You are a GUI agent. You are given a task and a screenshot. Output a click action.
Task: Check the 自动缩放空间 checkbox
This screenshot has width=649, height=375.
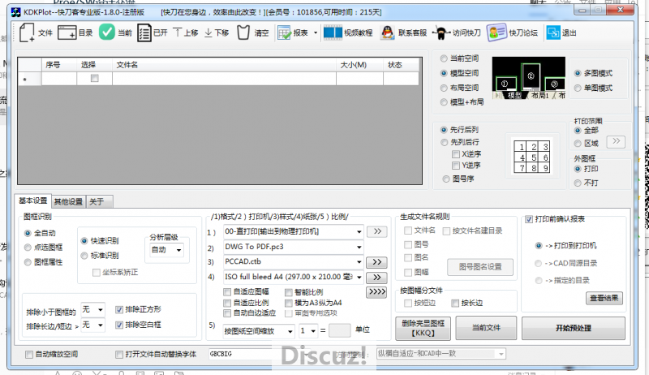click(x=29, y=355)
